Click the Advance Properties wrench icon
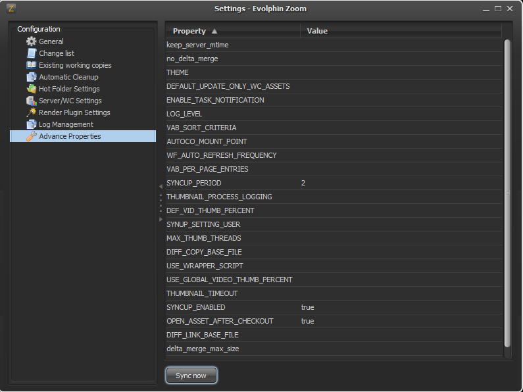The height and width of the screenshot is (392, 523). click(x=32, y=136)
